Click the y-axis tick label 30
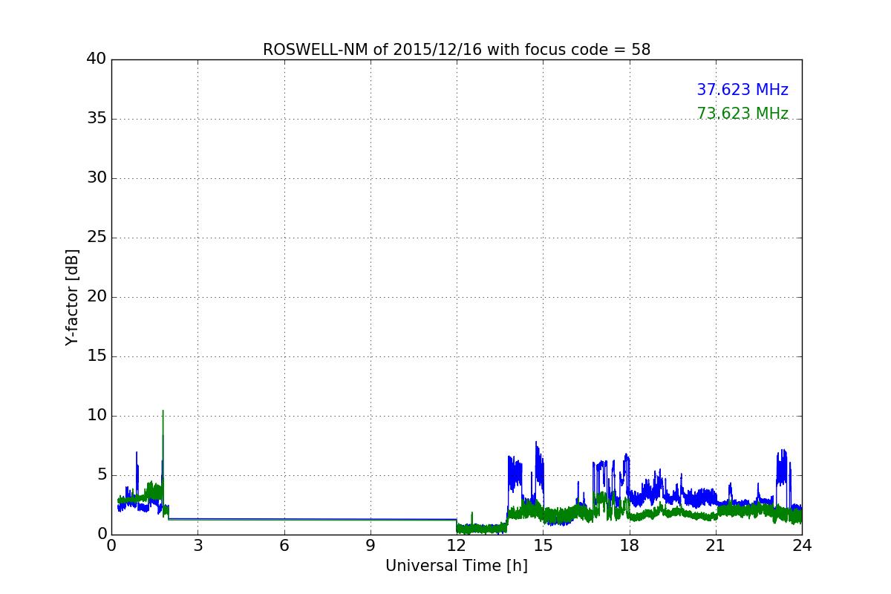The height and width of the screenshot is (594, 891). click(97, 178)
